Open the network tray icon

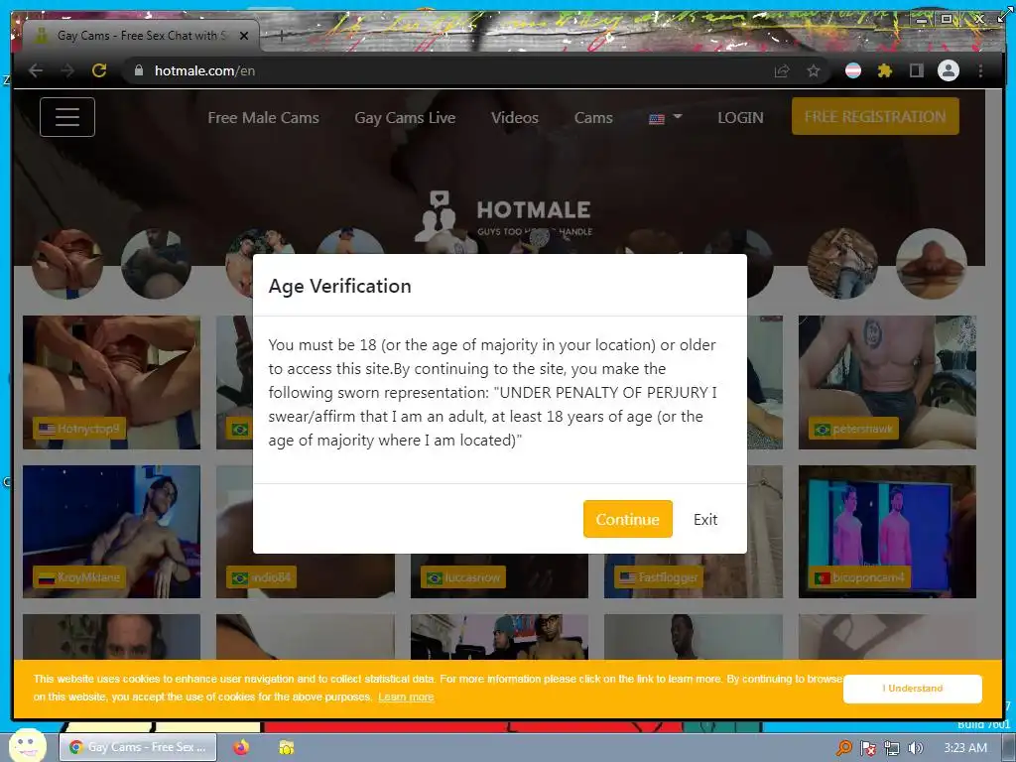pos(892,748)
